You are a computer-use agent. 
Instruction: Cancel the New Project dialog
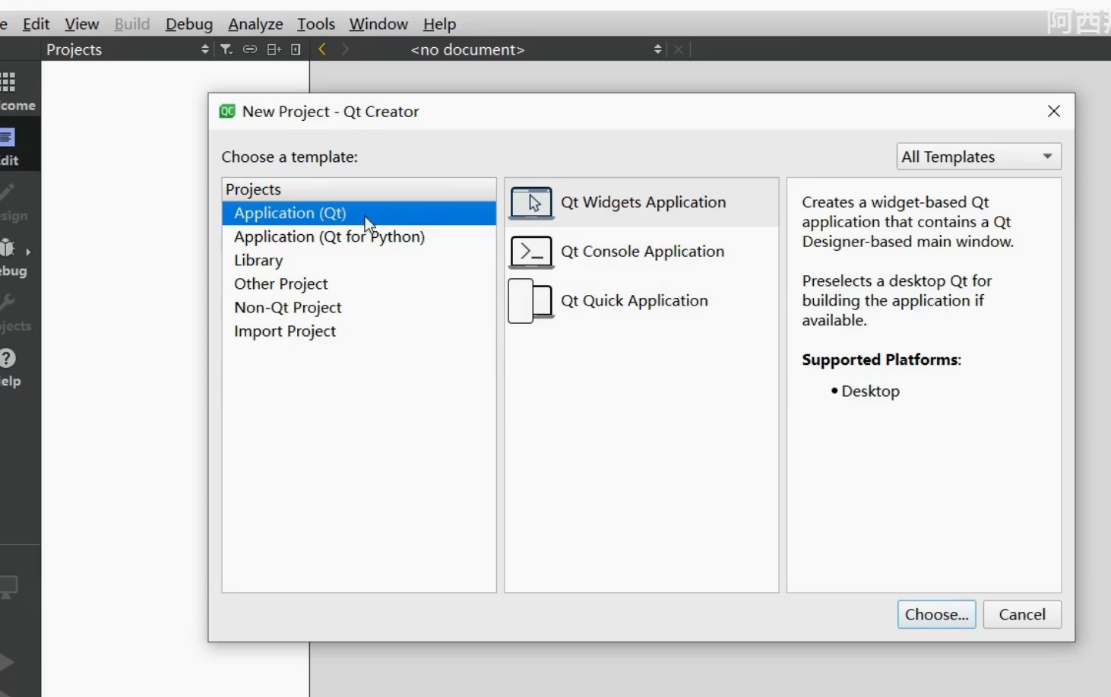click(x=1021, y=614)
